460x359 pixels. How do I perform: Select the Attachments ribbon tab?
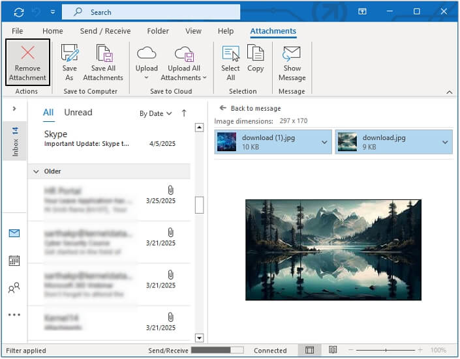(273, 31)
